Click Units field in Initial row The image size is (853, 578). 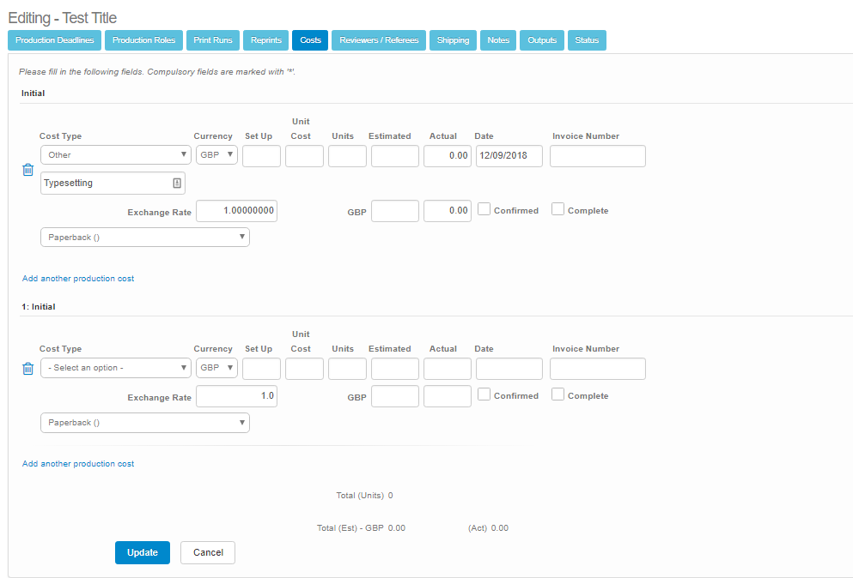[348, 156]
